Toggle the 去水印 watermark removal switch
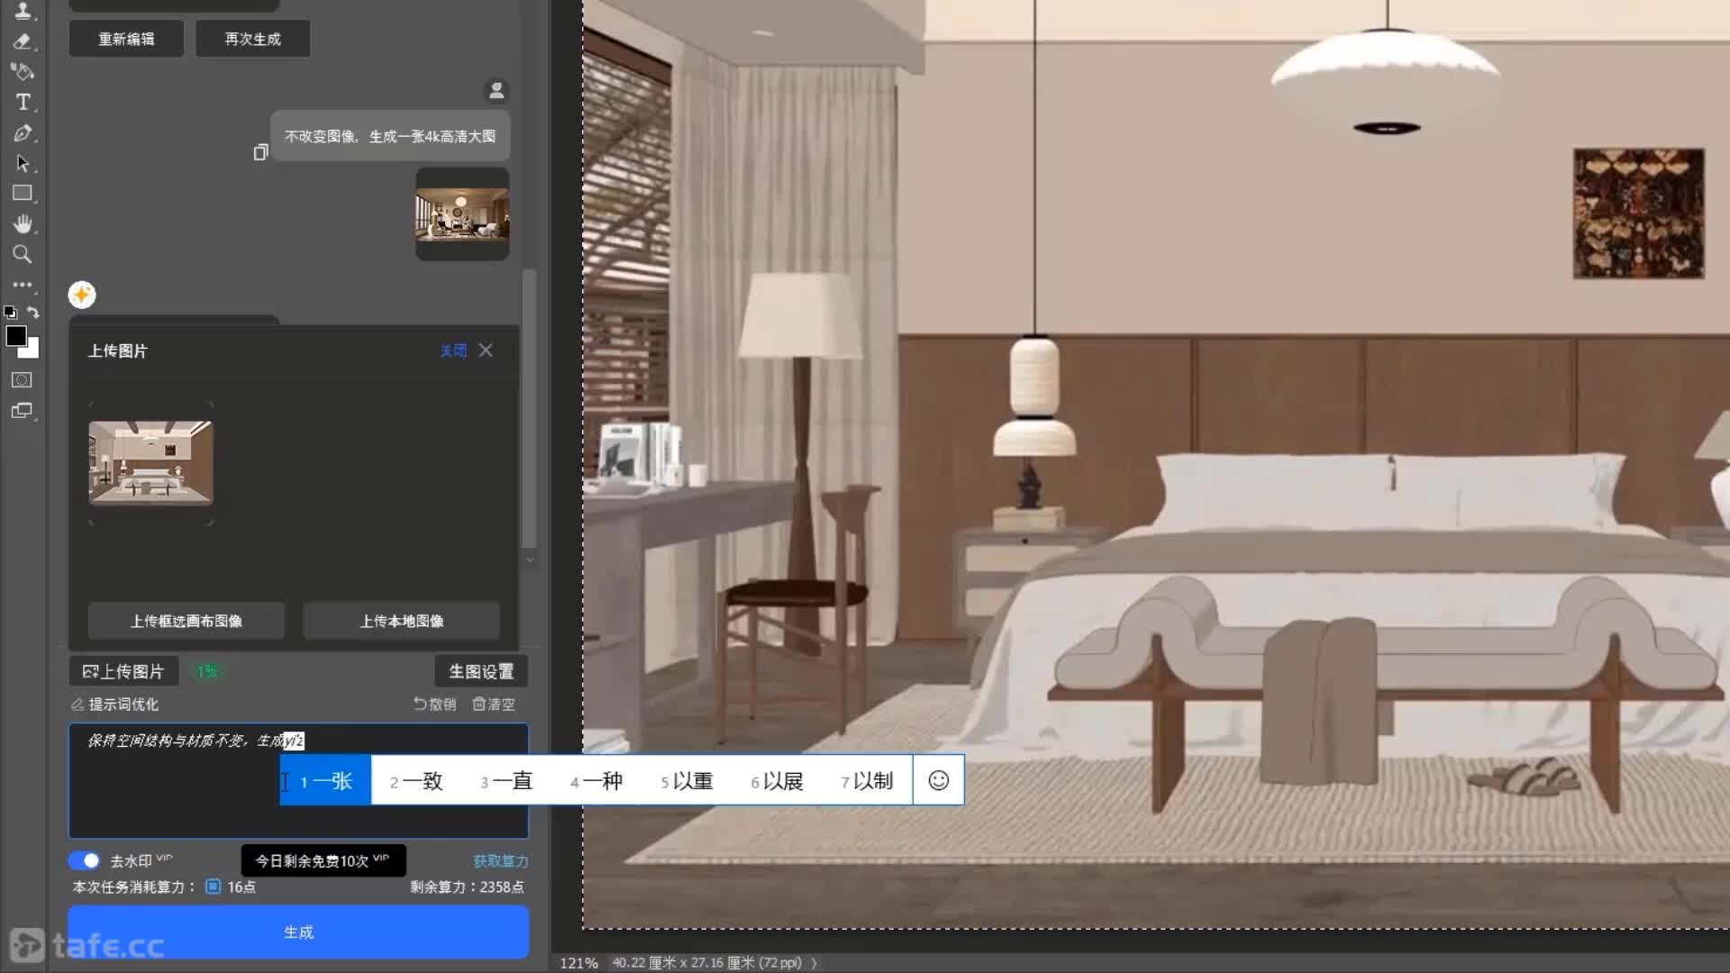 point(85,860)
